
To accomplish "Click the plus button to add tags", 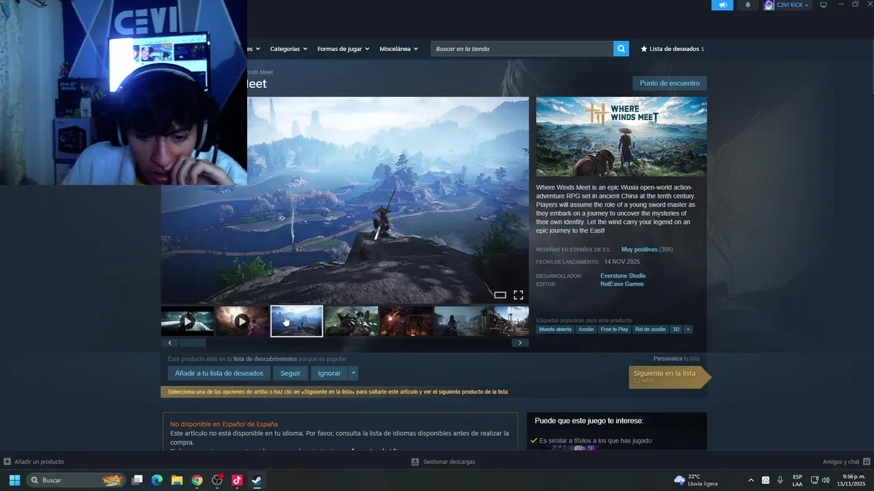I will [x=688, y=329].
